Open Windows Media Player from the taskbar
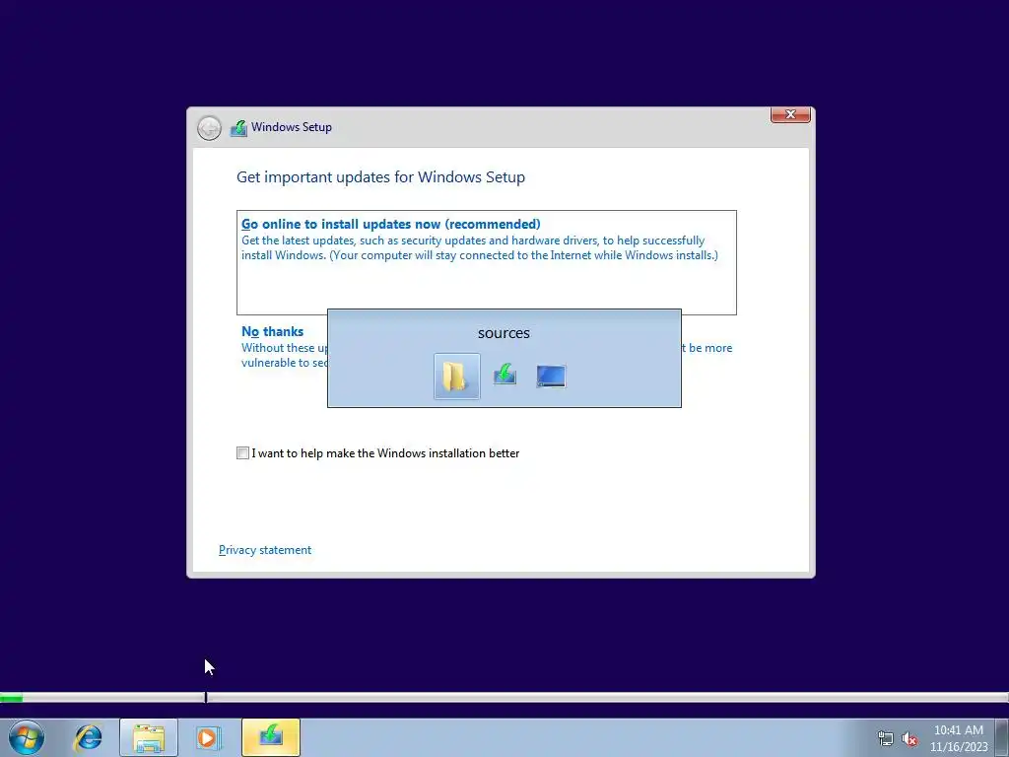This screenshot has width=1009, height=757. (208, 737)
